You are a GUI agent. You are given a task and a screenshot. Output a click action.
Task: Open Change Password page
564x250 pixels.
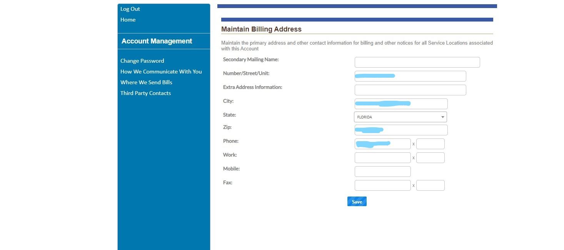point(142,60)
